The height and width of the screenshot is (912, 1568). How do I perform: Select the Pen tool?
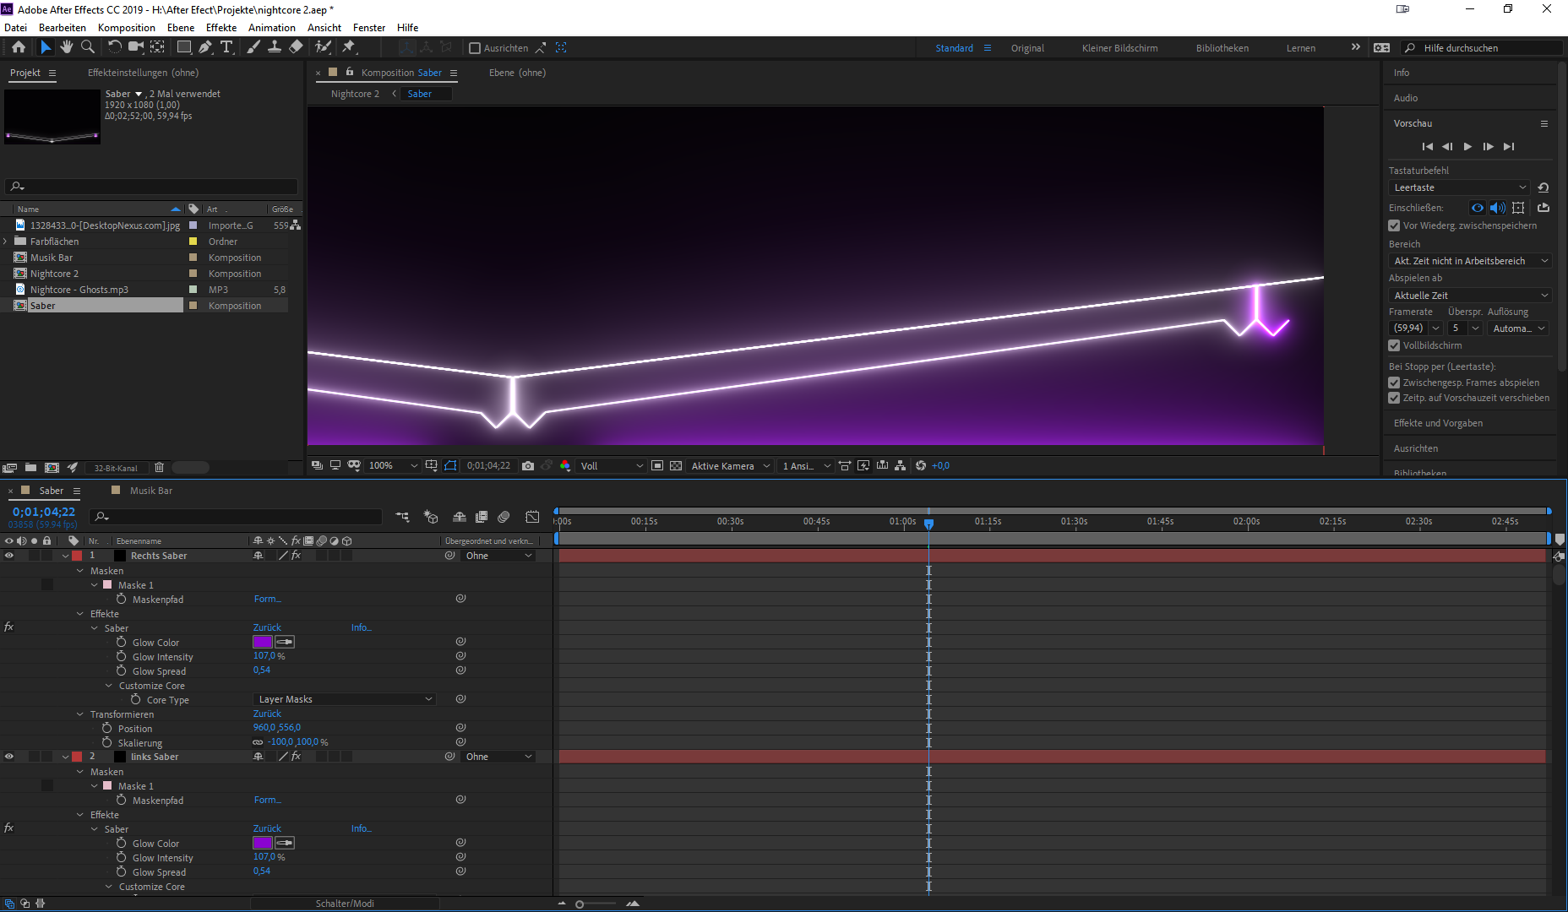[x=205, y=47]
